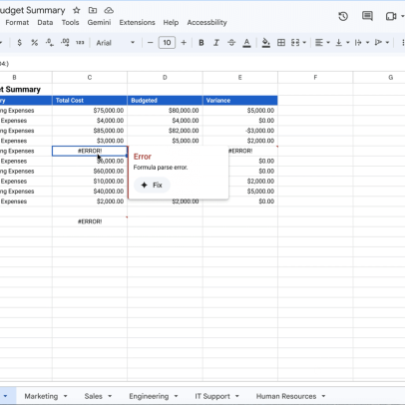Viewport: 405px width, 405px height.
Task: Click the move to folder icon
Action: (x=93, y=10)
